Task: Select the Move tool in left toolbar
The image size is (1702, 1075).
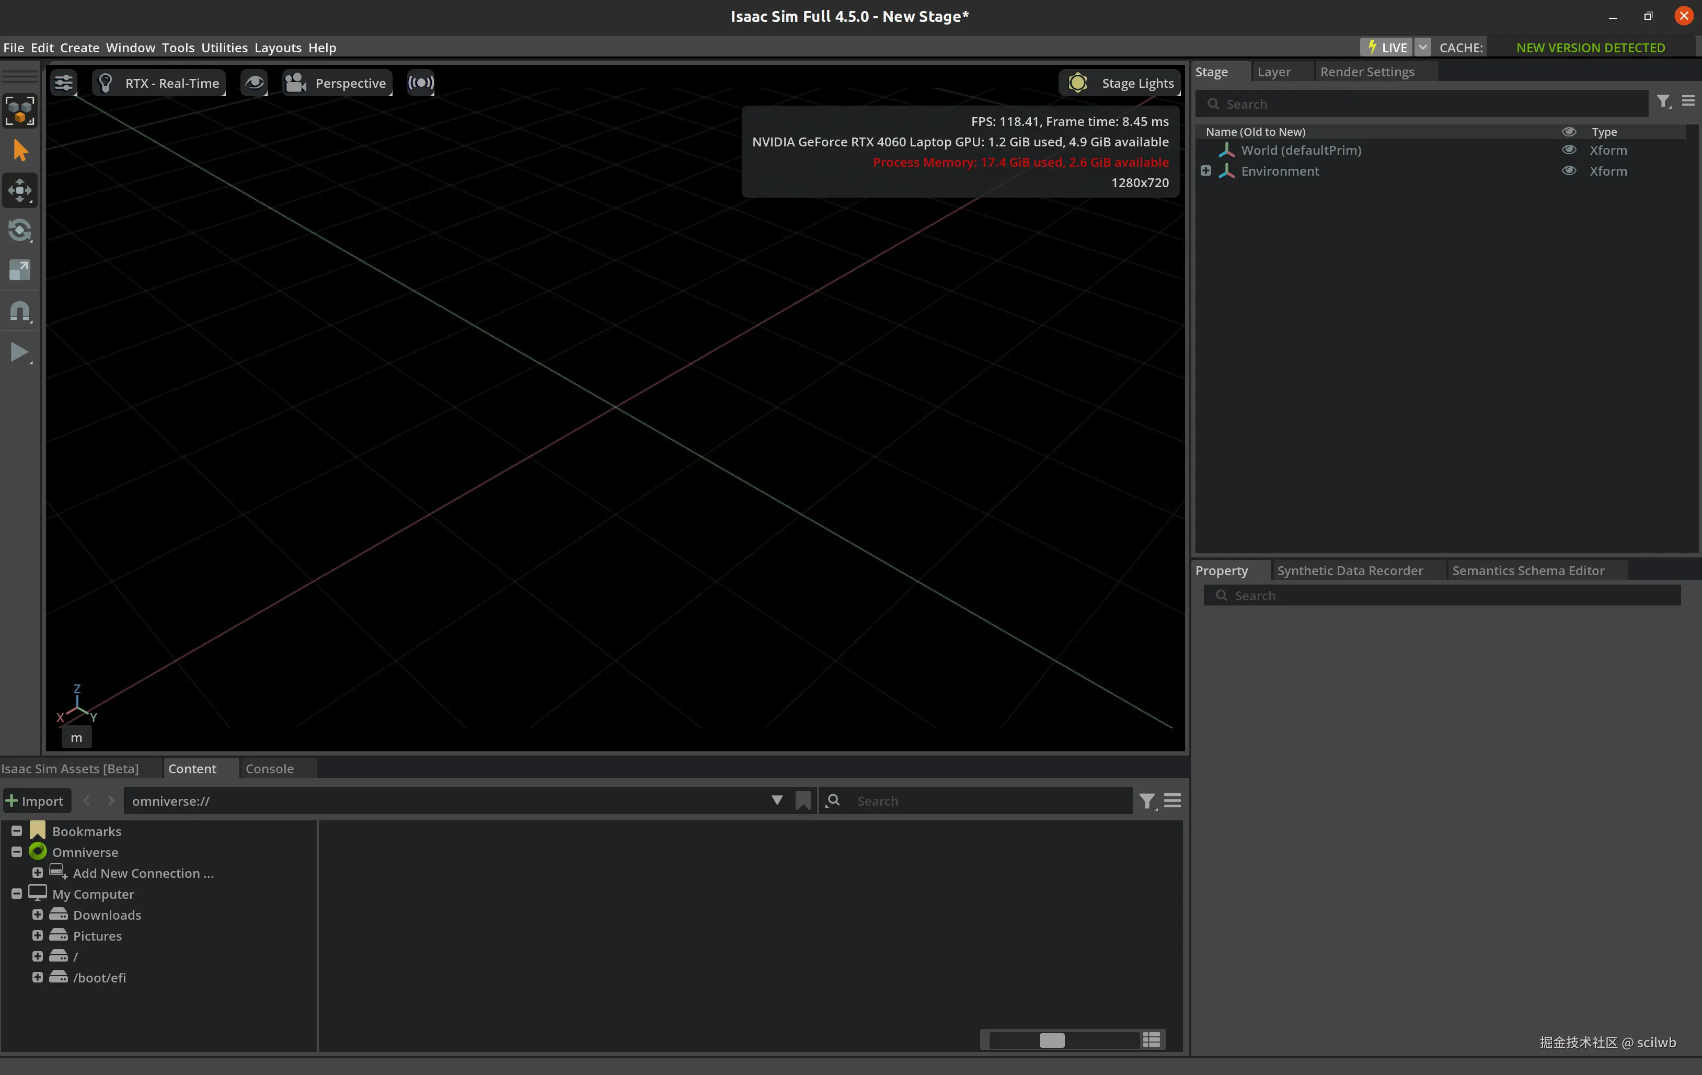Action: [20, 191]
